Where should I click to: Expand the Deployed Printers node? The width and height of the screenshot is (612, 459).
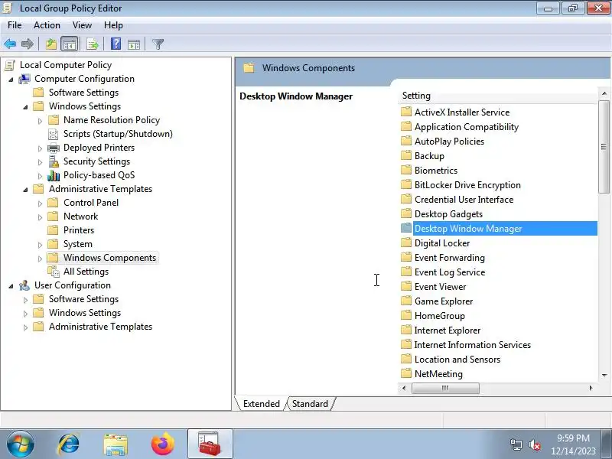tap(40, 148)
